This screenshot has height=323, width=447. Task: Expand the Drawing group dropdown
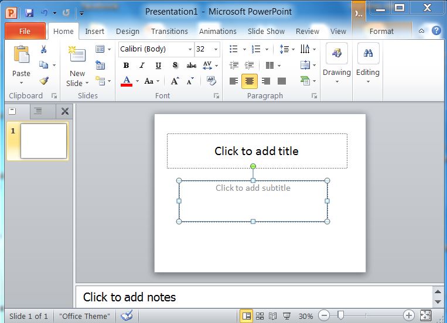[337, 81]
